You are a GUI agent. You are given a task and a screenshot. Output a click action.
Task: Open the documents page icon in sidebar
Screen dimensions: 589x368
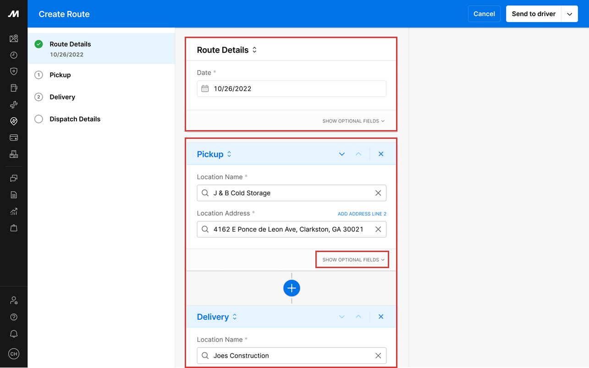tap(14, 195)
